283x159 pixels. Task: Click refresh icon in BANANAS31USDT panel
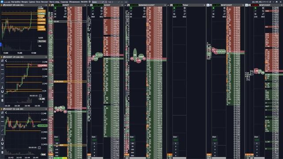tap(145, 11)
